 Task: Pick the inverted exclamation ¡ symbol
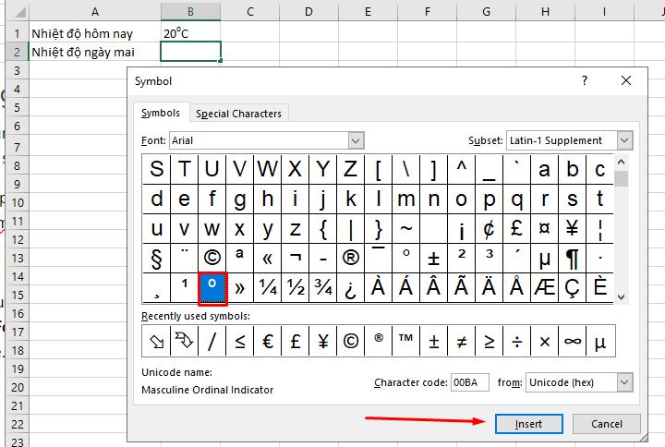tap(462, 229)
